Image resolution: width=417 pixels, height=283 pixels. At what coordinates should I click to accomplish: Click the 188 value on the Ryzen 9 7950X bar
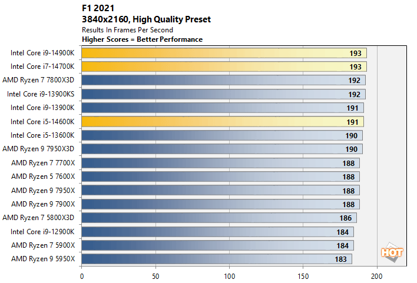(x=349, y=191)
